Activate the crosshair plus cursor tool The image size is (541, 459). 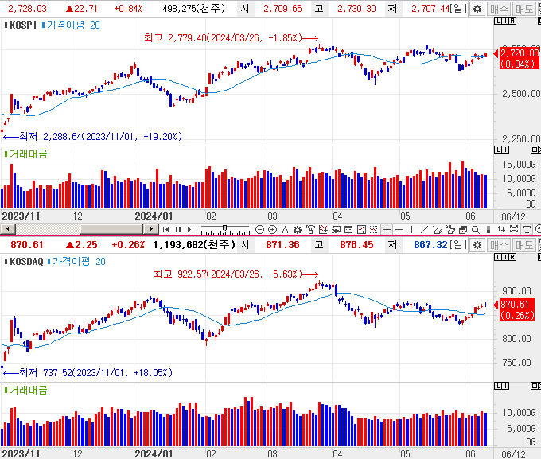[x=387, y=229]
